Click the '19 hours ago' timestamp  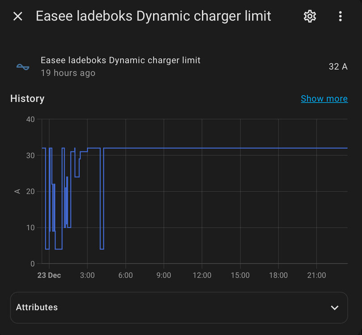(x=68, y=73)
